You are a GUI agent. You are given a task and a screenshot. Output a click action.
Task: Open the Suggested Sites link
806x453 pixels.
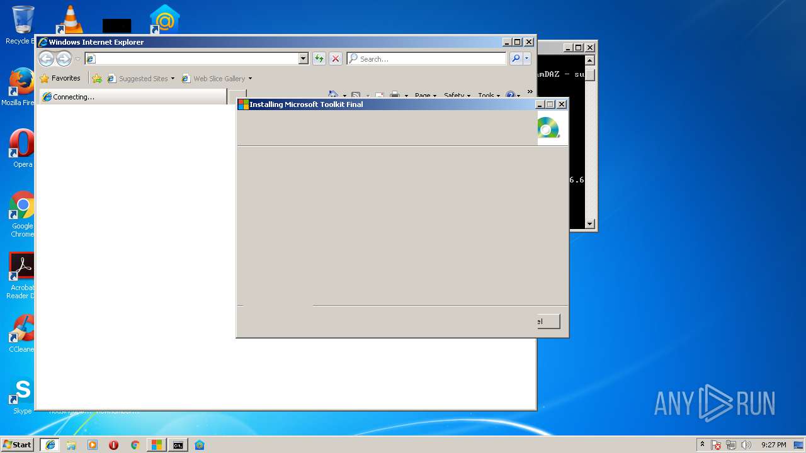tap(140, 79)
